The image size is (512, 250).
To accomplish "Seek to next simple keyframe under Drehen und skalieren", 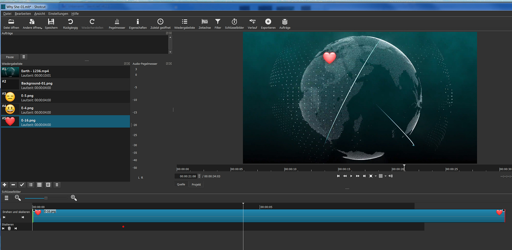I will tap(23, 217).
